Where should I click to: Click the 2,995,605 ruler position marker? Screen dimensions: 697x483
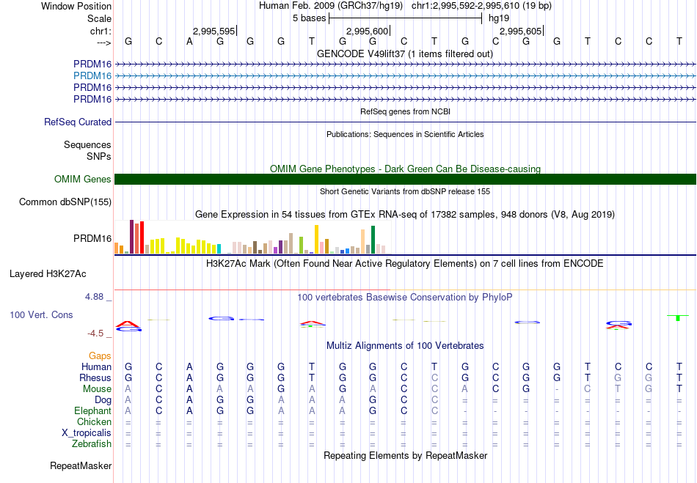point(522,31)
